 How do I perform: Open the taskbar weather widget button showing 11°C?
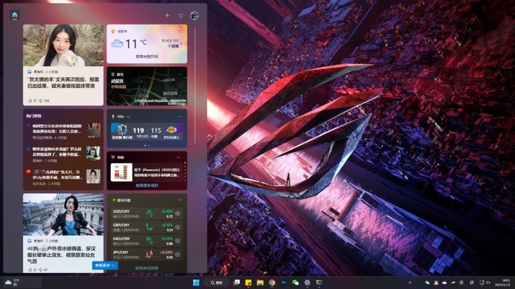pos(23,283)
